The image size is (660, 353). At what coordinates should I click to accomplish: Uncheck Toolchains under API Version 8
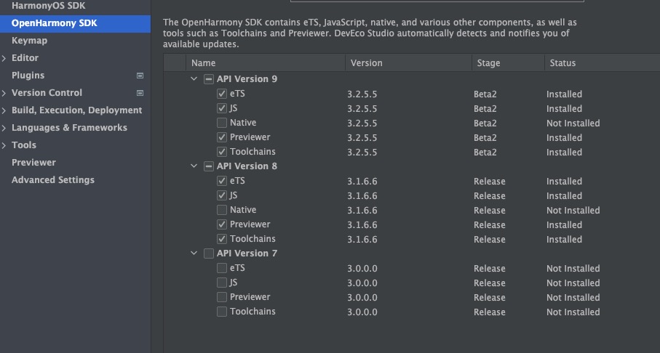[222, 239]
